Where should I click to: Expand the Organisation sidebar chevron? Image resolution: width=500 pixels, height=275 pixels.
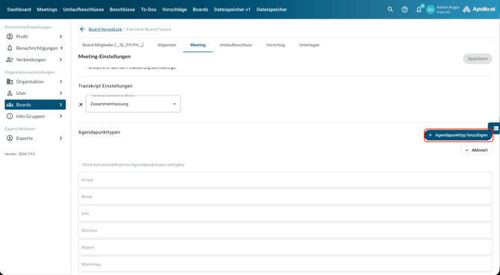click(60, 81)
